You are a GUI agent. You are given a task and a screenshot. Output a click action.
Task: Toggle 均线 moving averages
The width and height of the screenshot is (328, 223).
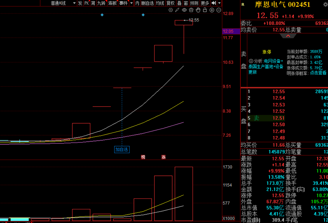(160, 3)
